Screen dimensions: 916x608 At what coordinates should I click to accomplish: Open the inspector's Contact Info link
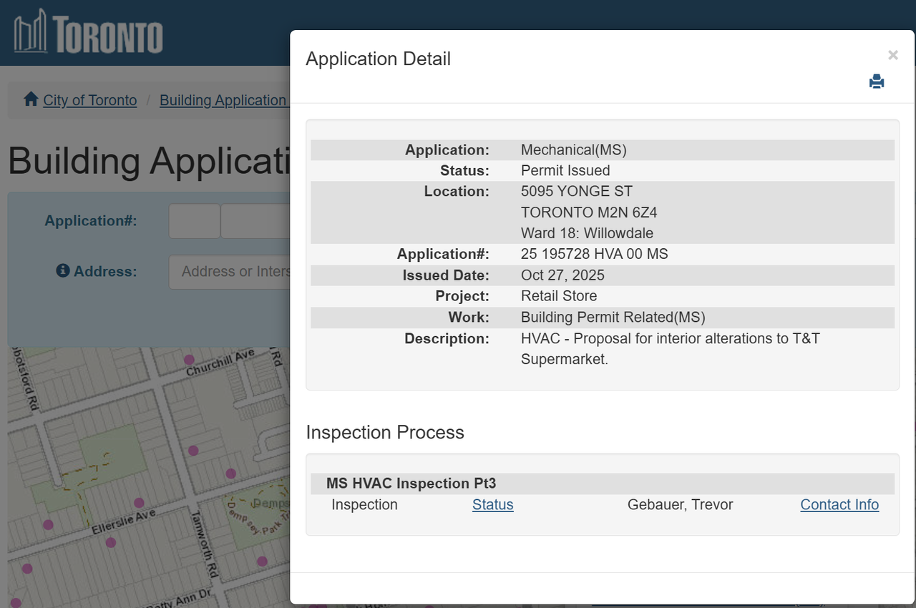(839, 505)
